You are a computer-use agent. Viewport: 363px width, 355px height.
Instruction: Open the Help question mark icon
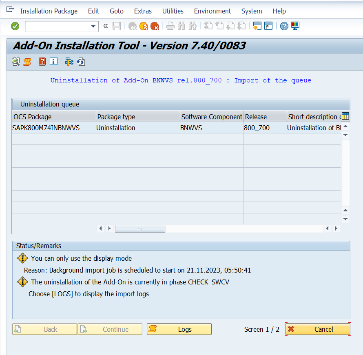(284, 27)
